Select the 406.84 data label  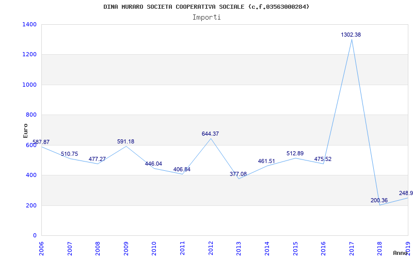point(182,170)
